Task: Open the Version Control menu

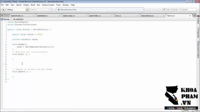Action: point(48,5)
